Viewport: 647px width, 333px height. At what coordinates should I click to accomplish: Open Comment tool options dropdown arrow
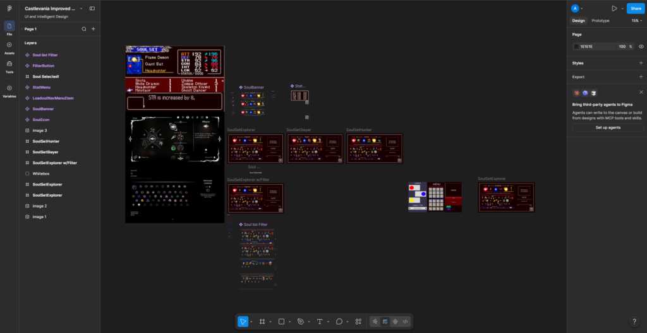(348, 322)
